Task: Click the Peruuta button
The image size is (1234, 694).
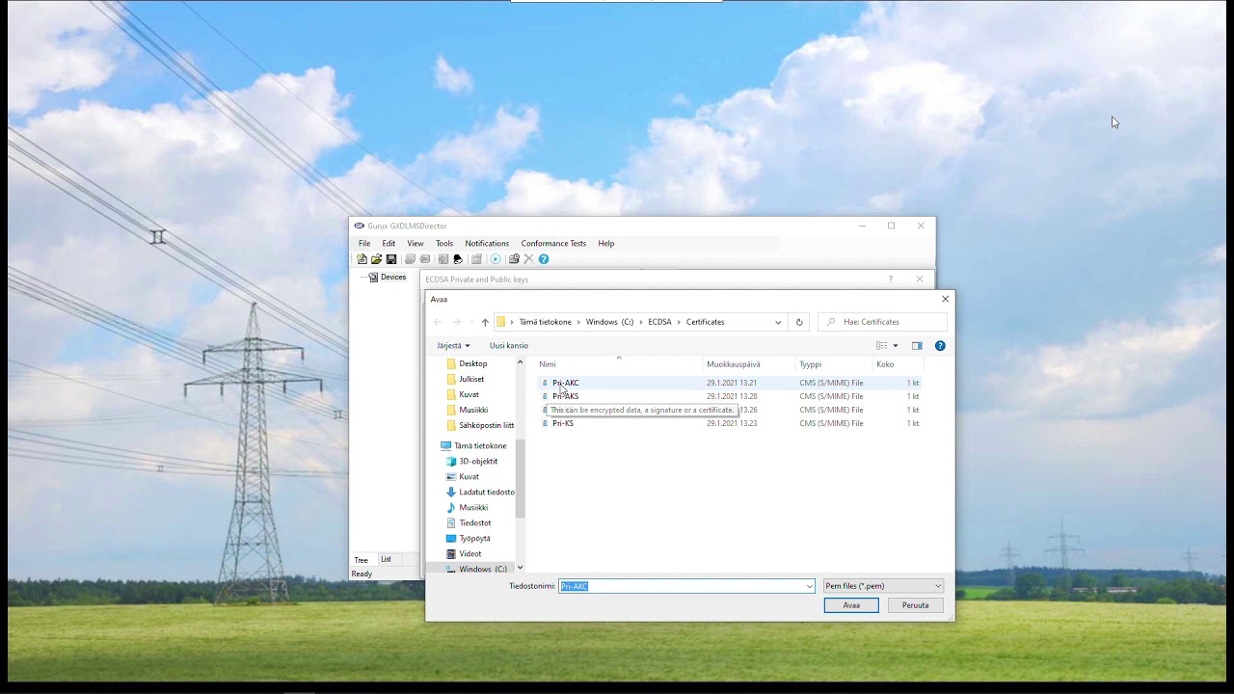Action: pos(915,605)
